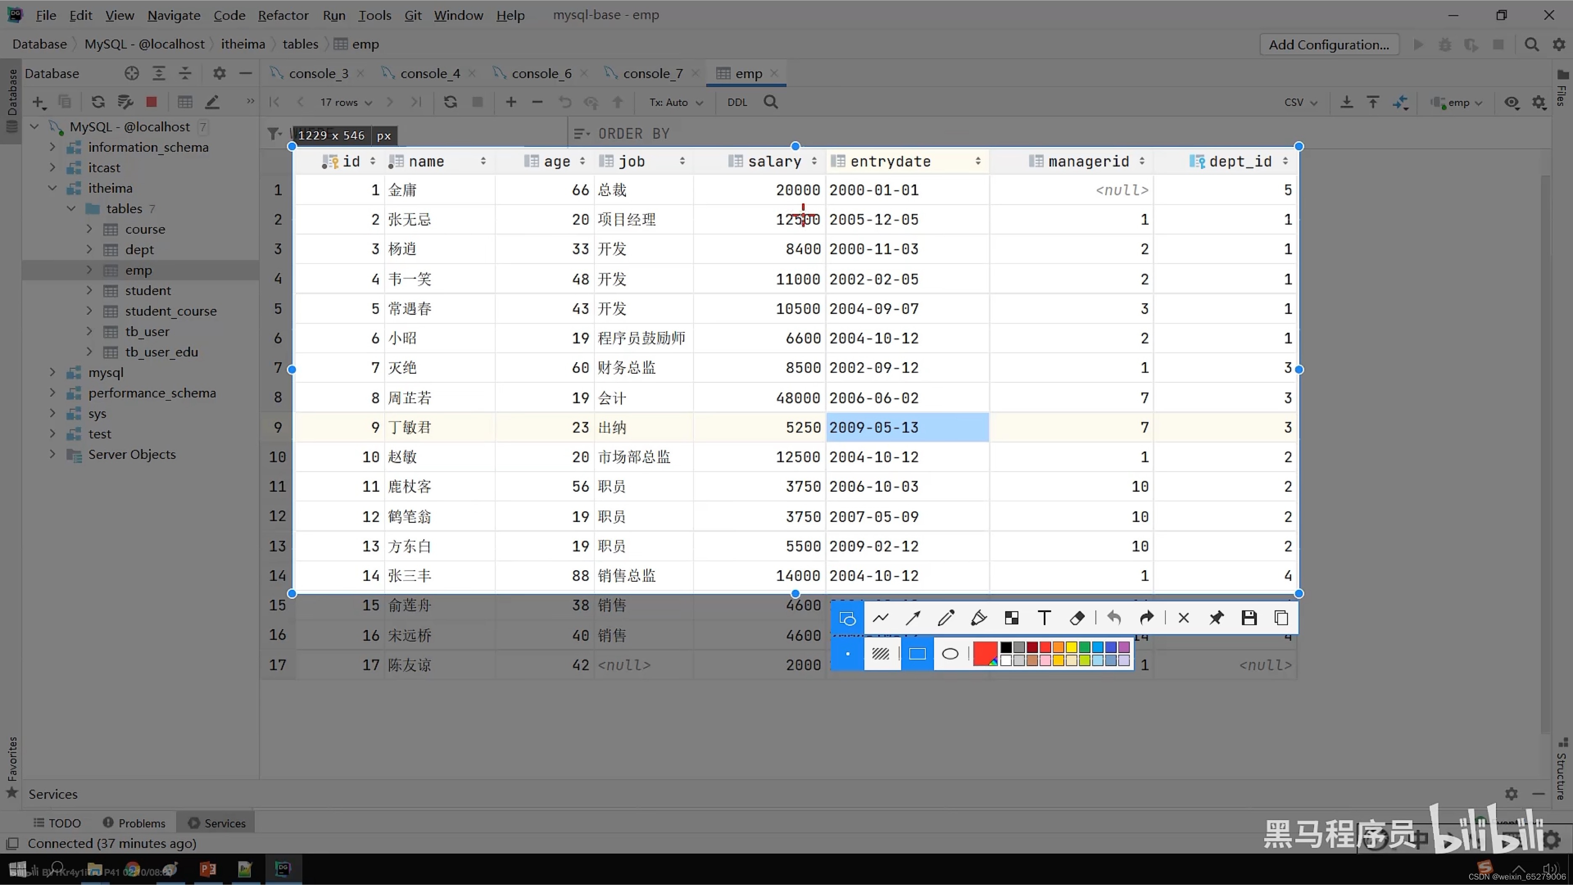Open the Refactor menu
The image size is (1573, 885).
point(283,15)
